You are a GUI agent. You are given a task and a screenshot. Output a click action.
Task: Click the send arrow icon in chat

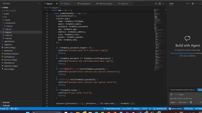tap(200, 102)
